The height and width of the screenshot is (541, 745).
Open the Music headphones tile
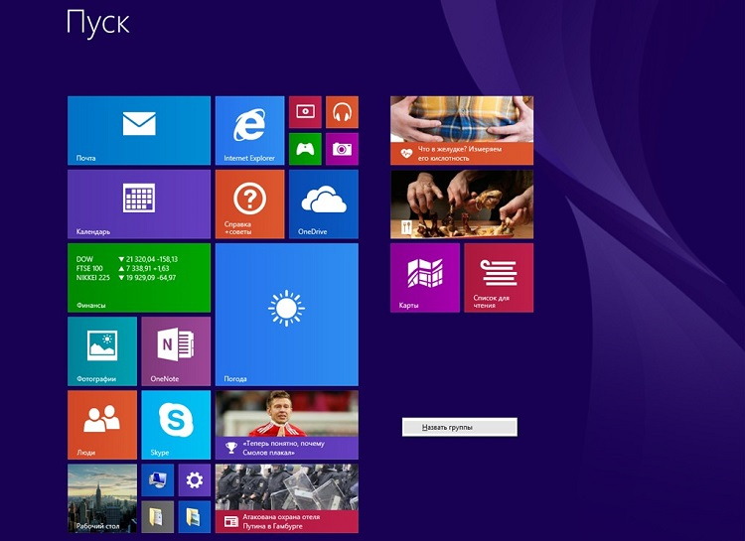tap(342, 112)
